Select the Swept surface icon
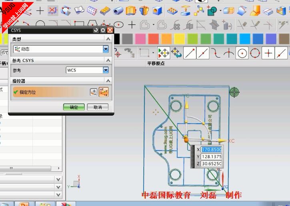This screenshot has height=206, width=290. tap(105, 11)
